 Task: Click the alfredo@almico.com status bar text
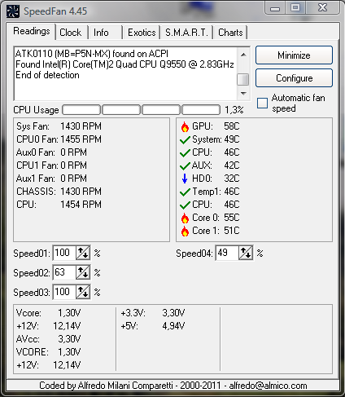268,386
